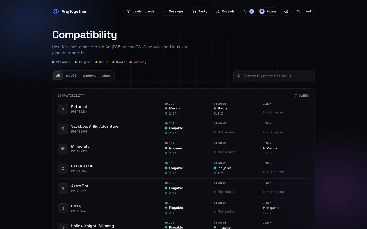
Task: Click the Sackboy S avatar tile
Action: [x=63, y=129]
